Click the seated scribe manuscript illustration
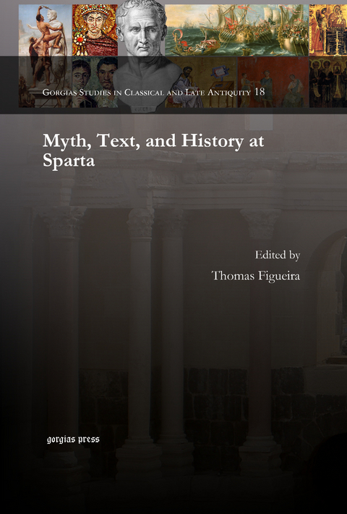 [200, 82]
